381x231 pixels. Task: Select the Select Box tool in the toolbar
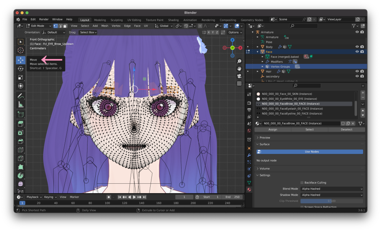pos(21,42)
